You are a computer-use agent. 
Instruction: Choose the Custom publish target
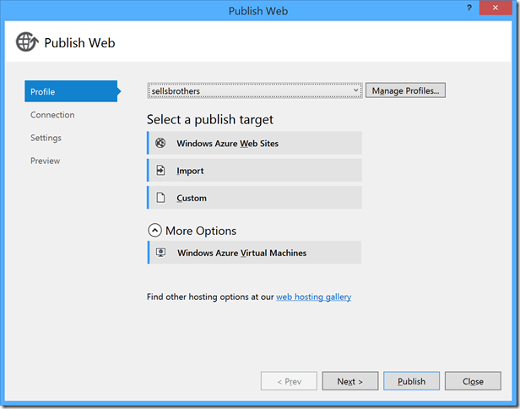coord(254,198)
